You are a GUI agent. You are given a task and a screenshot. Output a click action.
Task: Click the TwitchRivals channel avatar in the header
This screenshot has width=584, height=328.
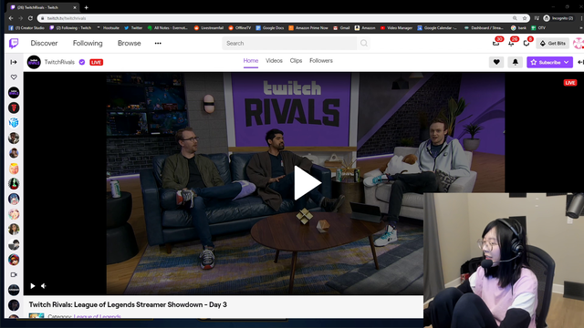[34, 62]
